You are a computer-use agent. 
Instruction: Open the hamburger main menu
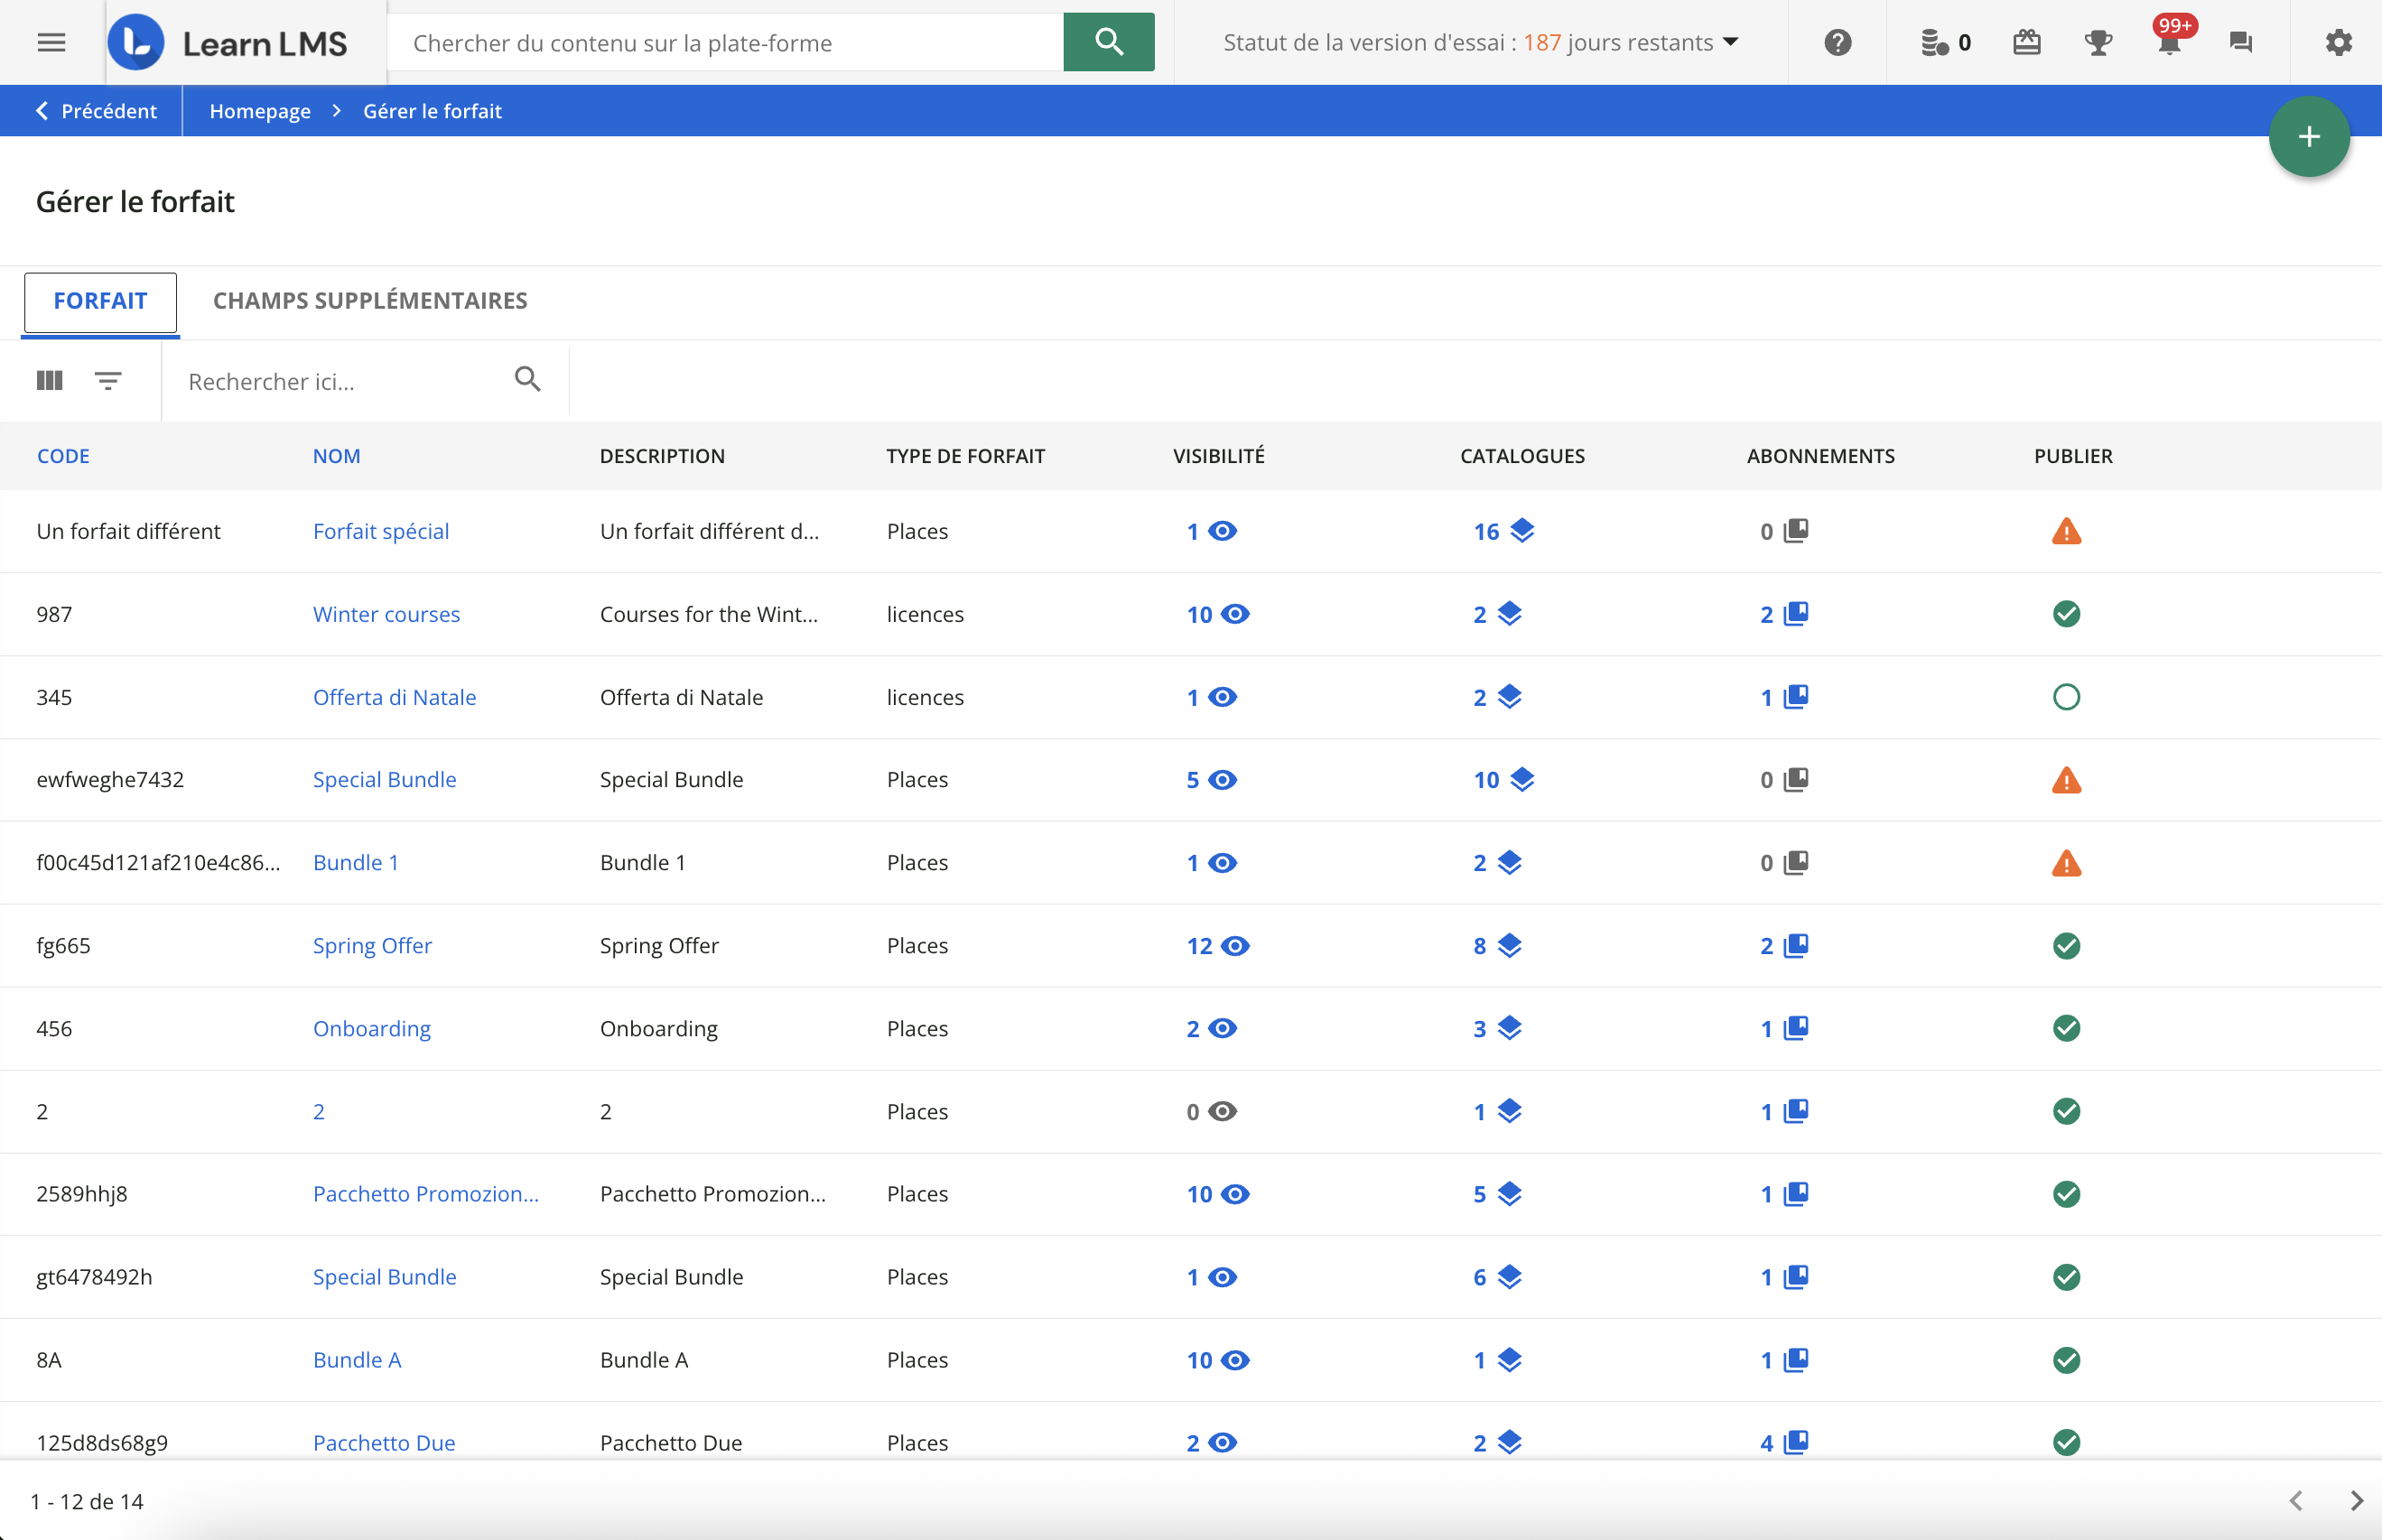51,42
